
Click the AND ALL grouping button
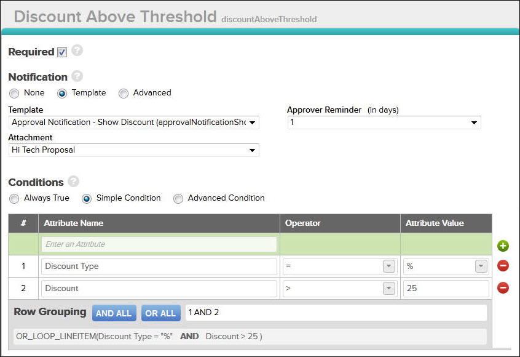pyautogui.click(x=114, y=313)
